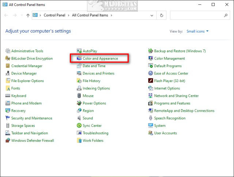This screenshot has width=234, height=177.
Task: Click the Credential Manager icon
Action: (8, 66)
